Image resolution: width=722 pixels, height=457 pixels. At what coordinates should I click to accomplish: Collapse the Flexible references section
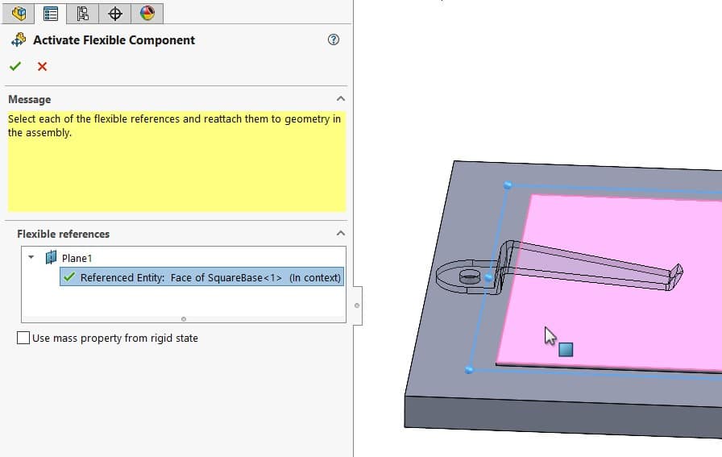[341, 233]
